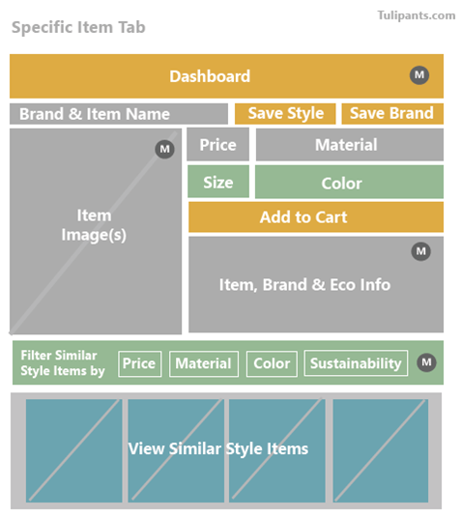The image size is (461, 517).
Task: Click the Filter Similar Style Items by label
Action: point(63,363)
